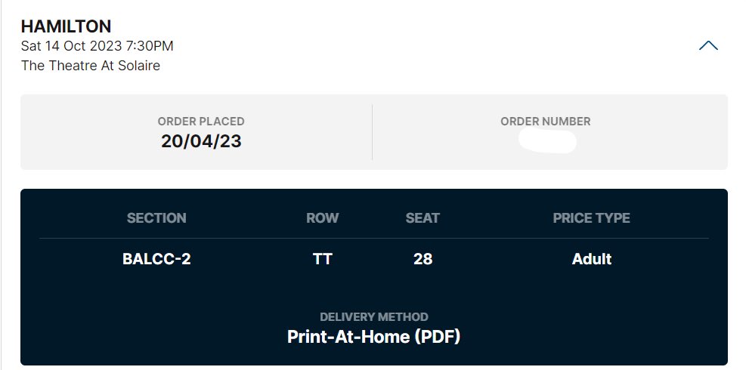Click the ORDER PLACED label

pos(201,122)
